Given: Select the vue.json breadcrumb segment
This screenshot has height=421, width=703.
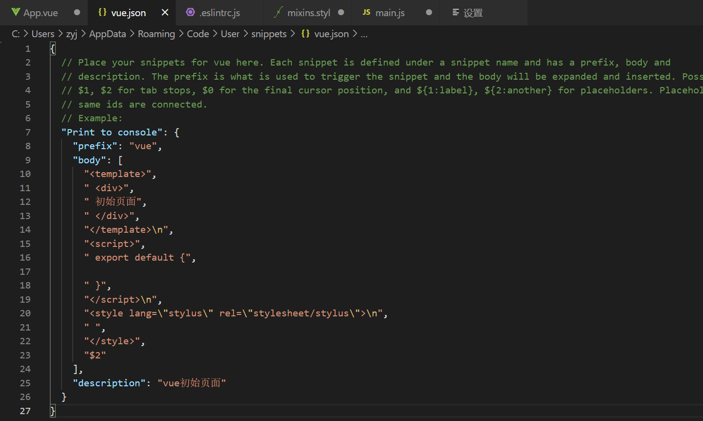Looking at the screenshot, I should pos(331,34).
